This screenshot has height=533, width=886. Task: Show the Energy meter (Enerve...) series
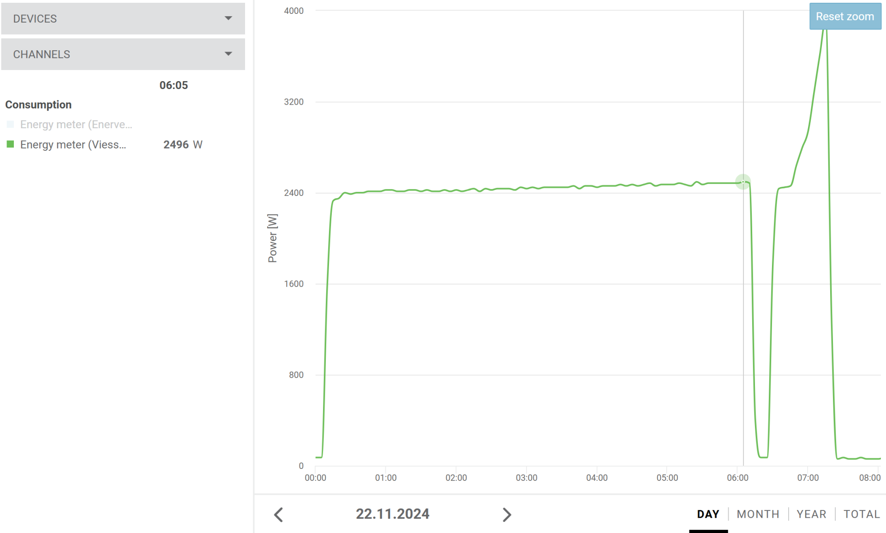coord(76,124)
